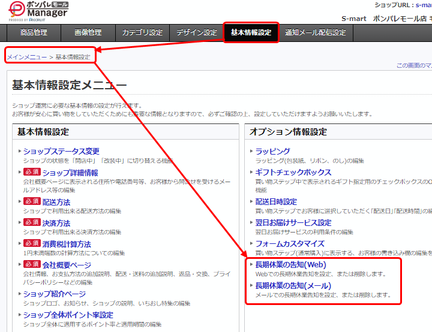Click the ポンパレモール Manager logo
Image resolution: width=432 pixels, height=332 pixels.
[36, 12]
